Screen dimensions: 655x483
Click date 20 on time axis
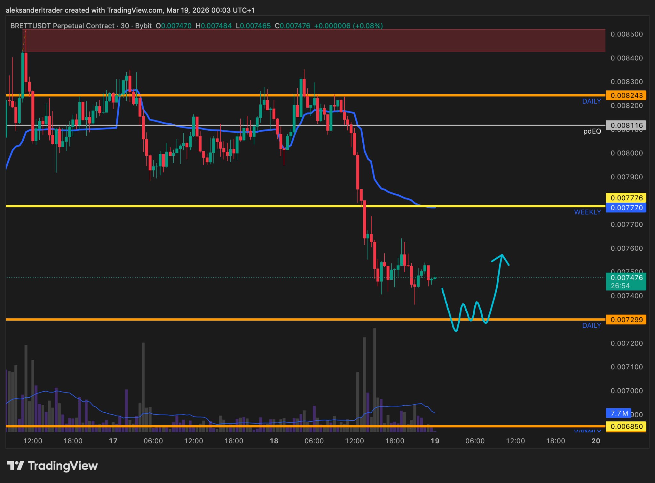click(596, 441)
